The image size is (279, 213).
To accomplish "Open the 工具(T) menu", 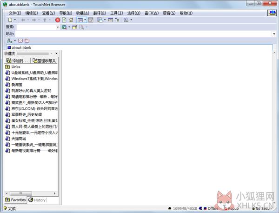I will click(x=117, y=13).
